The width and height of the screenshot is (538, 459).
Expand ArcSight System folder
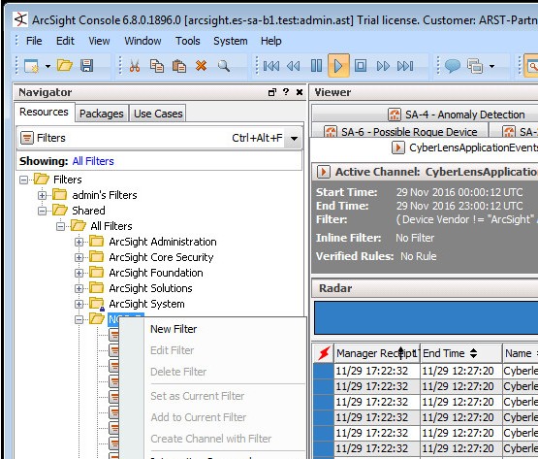pyautogui.click(x=79, y=304)
